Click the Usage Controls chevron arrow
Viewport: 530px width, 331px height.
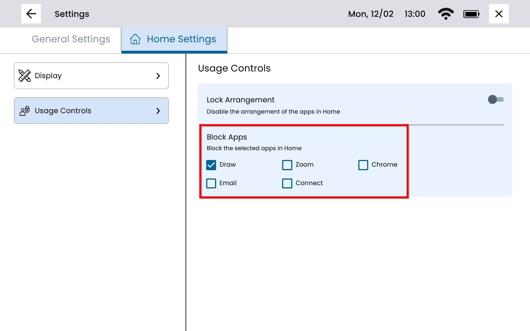[x=158, y=111]
